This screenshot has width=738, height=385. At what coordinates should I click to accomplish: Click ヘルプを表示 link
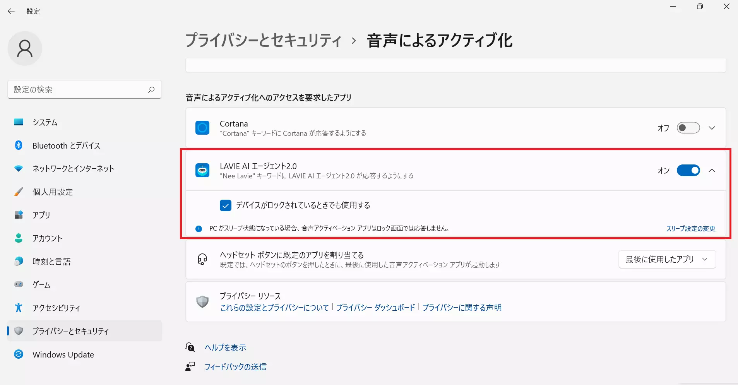click(225, 347)
